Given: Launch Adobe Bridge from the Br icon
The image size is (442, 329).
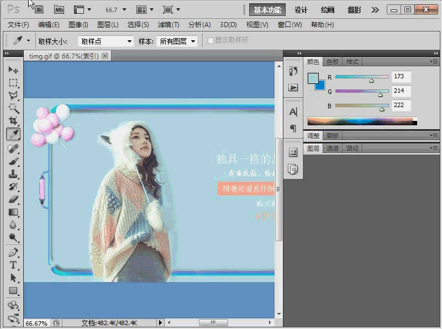Looking at the screenshot, I should 39,9.
